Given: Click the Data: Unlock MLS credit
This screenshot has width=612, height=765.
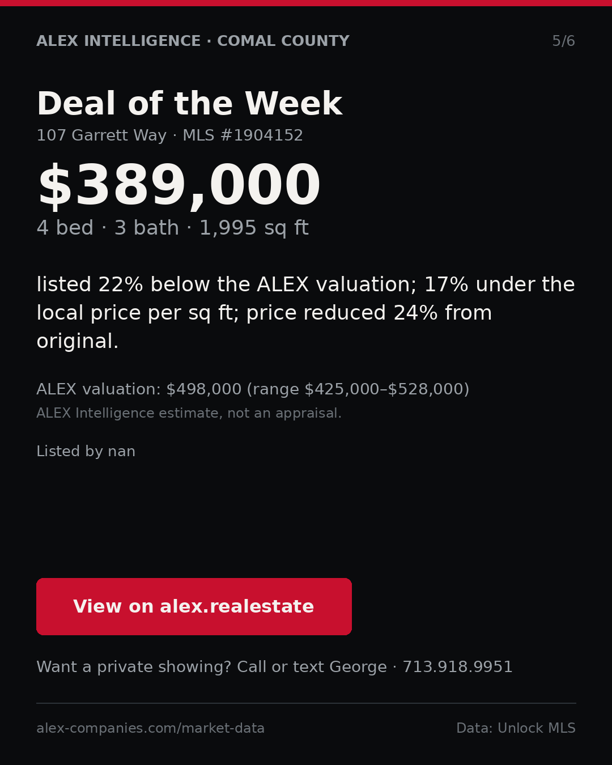Looking at the screenshot, I should click(516, 728).
